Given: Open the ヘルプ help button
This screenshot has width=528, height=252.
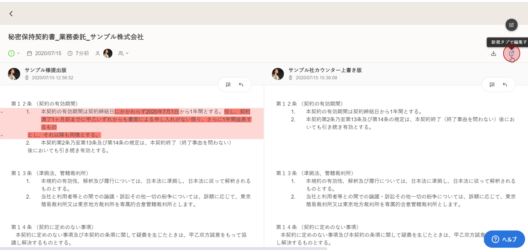Looking at the screenshot, I should point(504,239).
